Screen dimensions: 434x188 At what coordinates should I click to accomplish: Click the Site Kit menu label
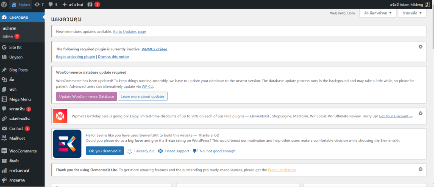(x=16, y=47)
